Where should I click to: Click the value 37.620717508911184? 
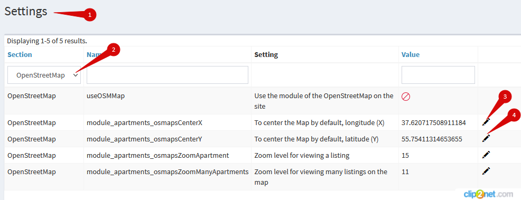434,123
